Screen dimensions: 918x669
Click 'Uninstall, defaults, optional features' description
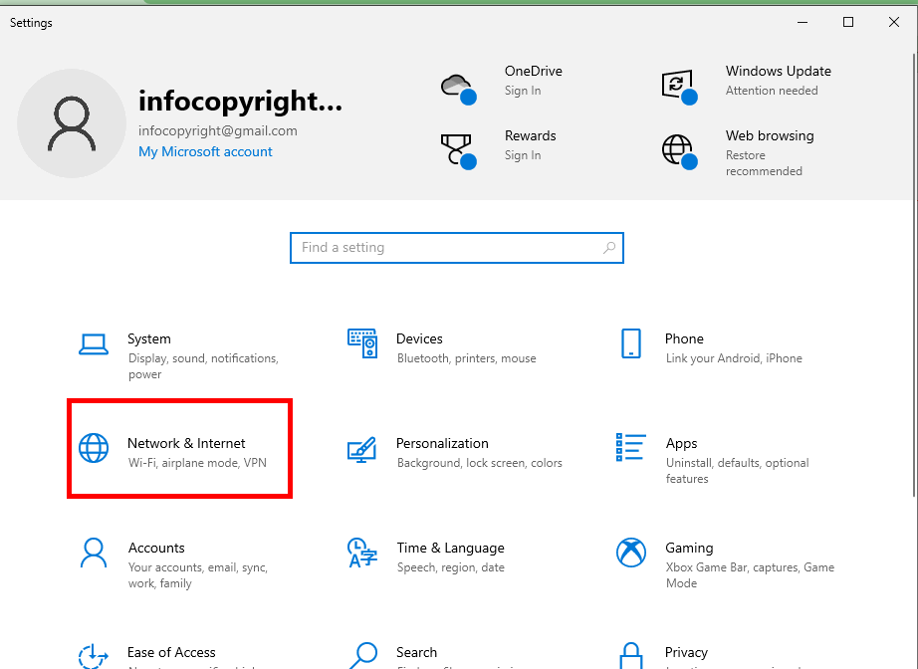[738, 471]
